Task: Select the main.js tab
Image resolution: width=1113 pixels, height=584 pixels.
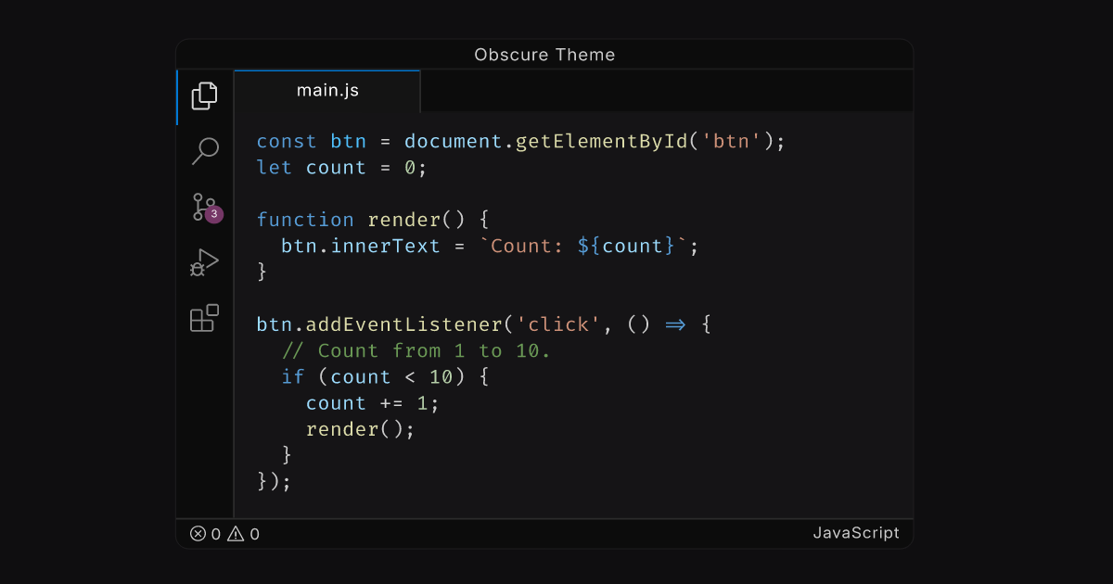Action: click(327, 91)
